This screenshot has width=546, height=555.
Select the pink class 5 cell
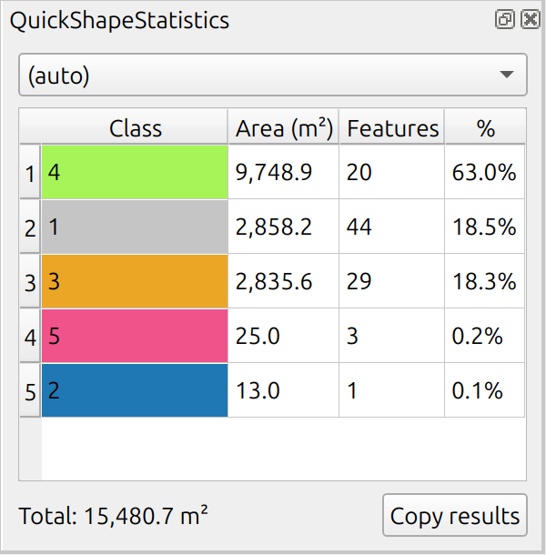pos(135,336)
